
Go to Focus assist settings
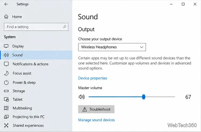pos(22,73)
